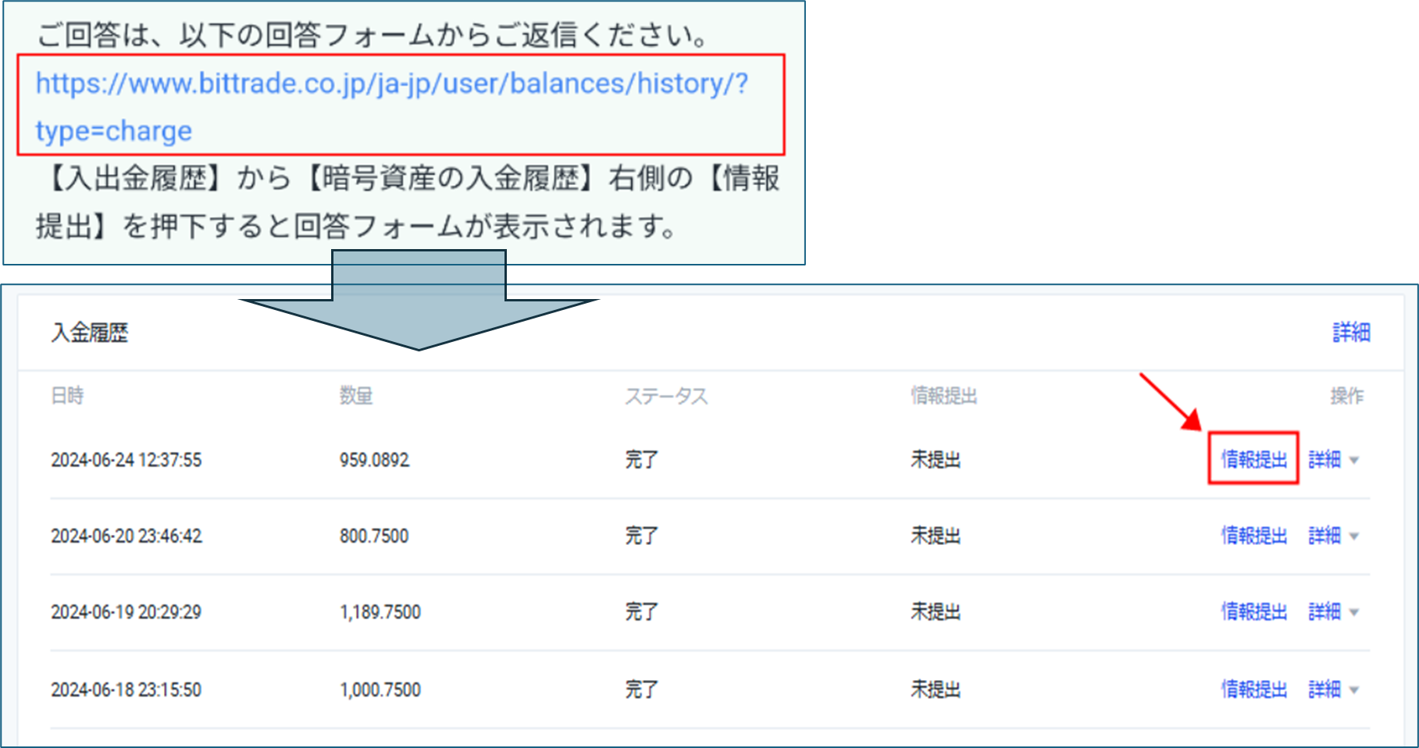Open 詳細 for the 800.7500 deposit row
Screen dimensions: 1419x748
coord(1325,536)
